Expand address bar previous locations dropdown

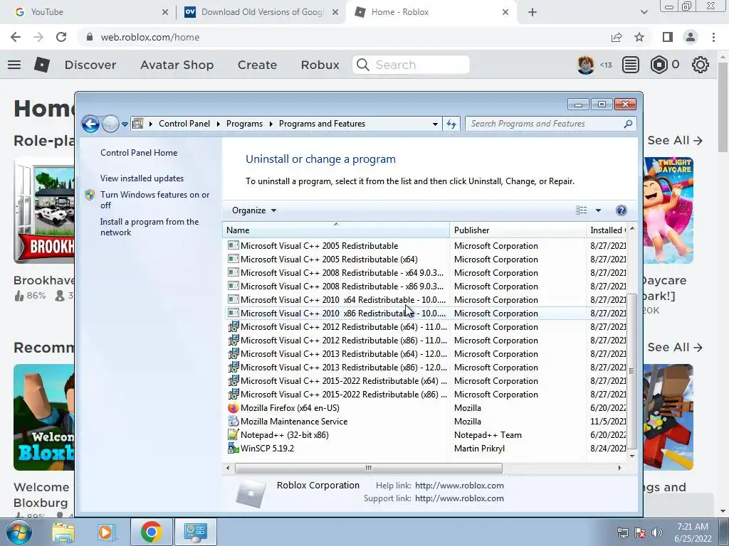coord(435,124)
